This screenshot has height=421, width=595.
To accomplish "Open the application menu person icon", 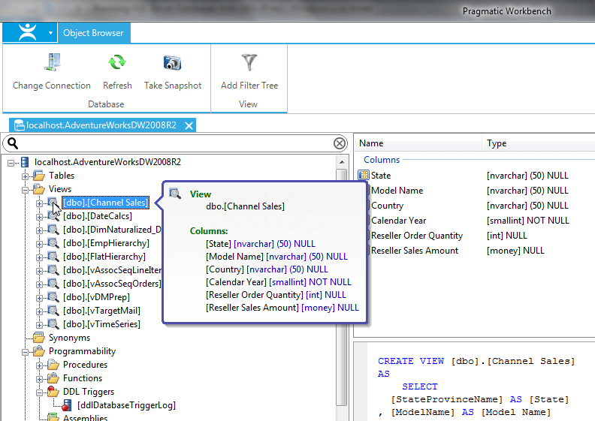I will click(x=28, y=32).
